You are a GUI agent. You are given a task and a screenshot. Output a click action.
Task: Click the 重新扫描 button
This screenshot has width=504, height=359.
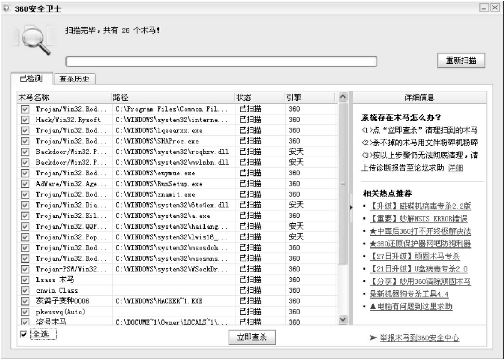point(461,60)
